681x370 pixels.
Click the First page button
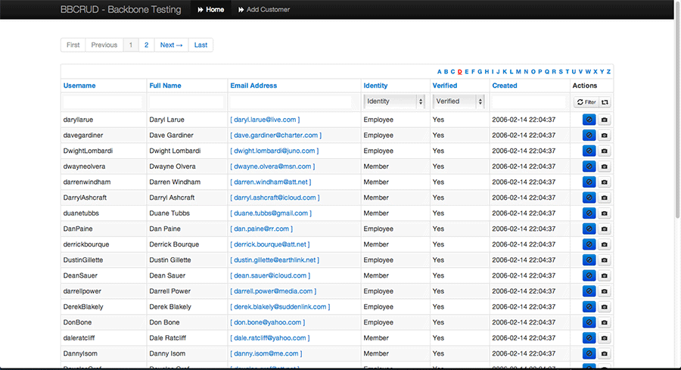click(73, 45)
